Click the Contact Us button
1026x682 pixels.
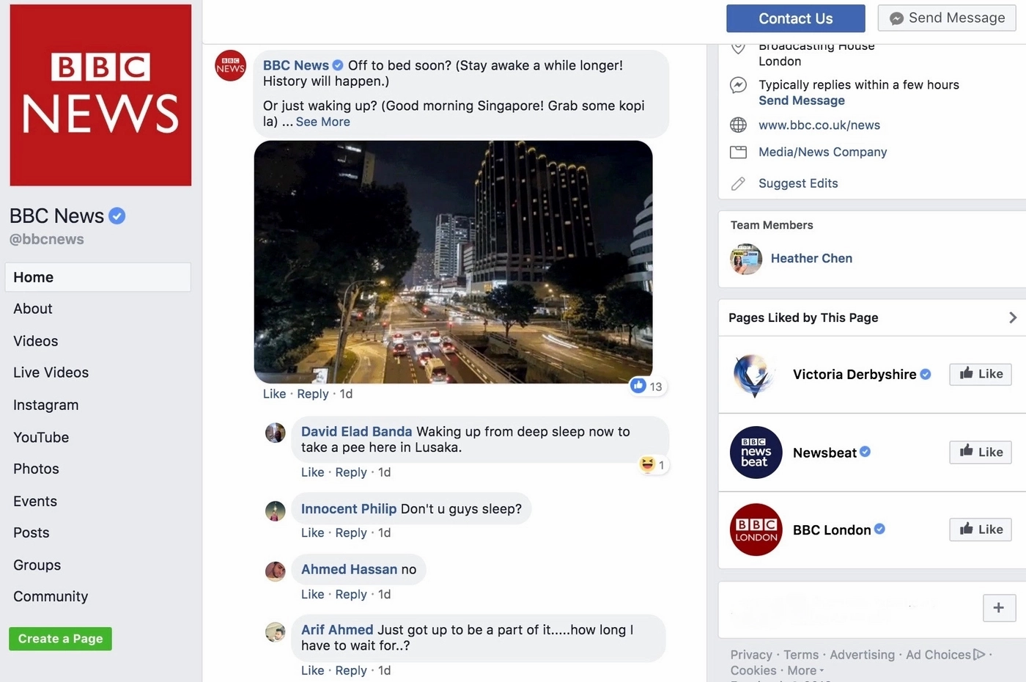(795, 18)
